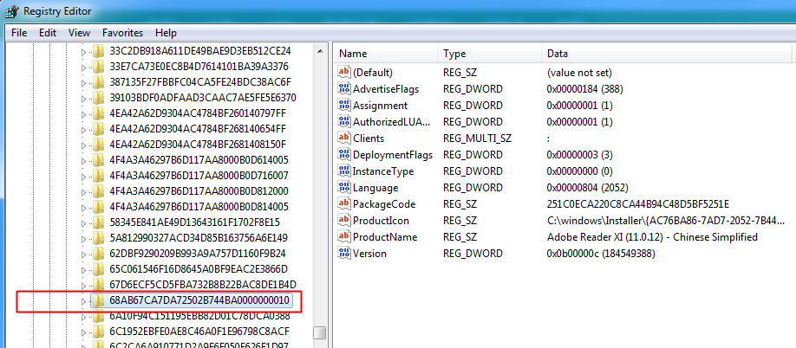Click folder icon of key 33C2DB918A611DE49BAE9D3EB512CE24

coord(98,51)
